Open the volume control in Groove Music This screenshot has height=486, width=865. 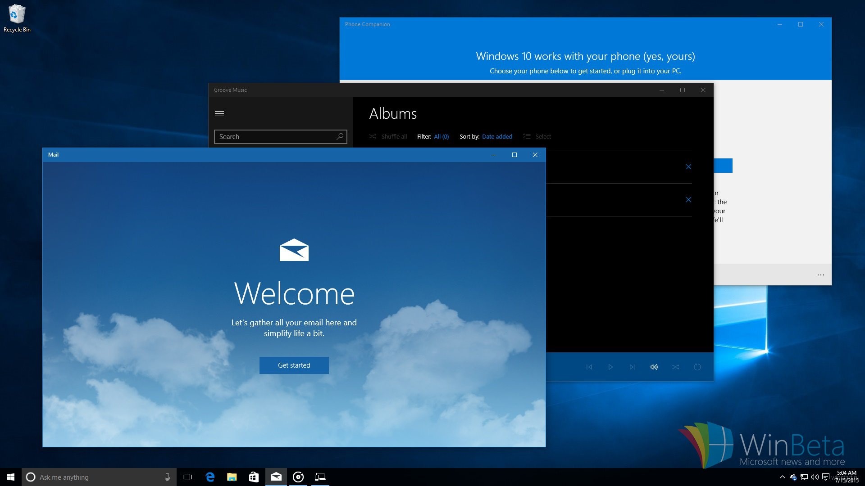(654, 367)
